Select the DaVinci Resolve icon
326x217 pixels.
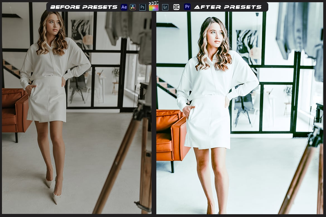coord(133,7)
